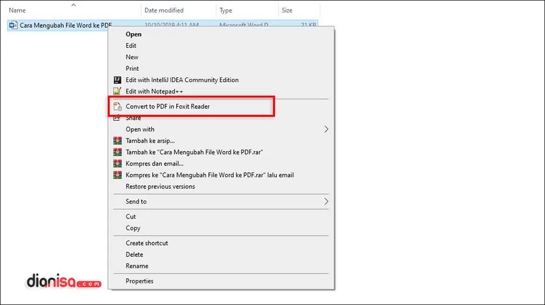Expand the Open with submenu arrow

[x=326, y=129]
